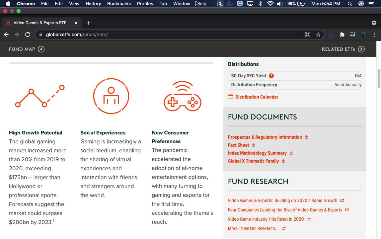The width and height of the screenshot is (381, 239).
Task: Open Spotlight search magnifier icon
Action: pos(350,4)
